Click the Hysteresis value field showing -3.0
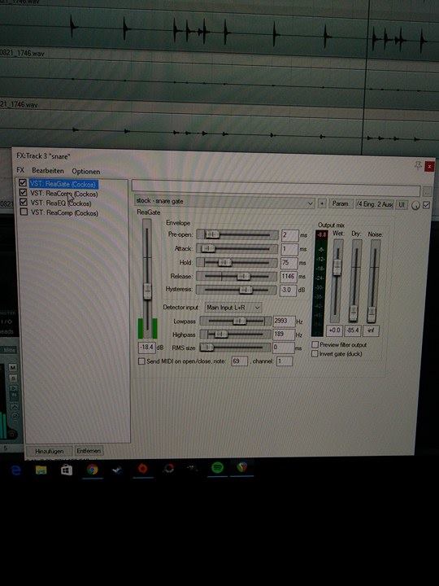 coord(288,290)
